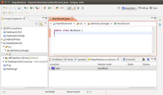Click WordCount in the editor breadcrumb
Screen dimensions: 163x95
[122, 24]
